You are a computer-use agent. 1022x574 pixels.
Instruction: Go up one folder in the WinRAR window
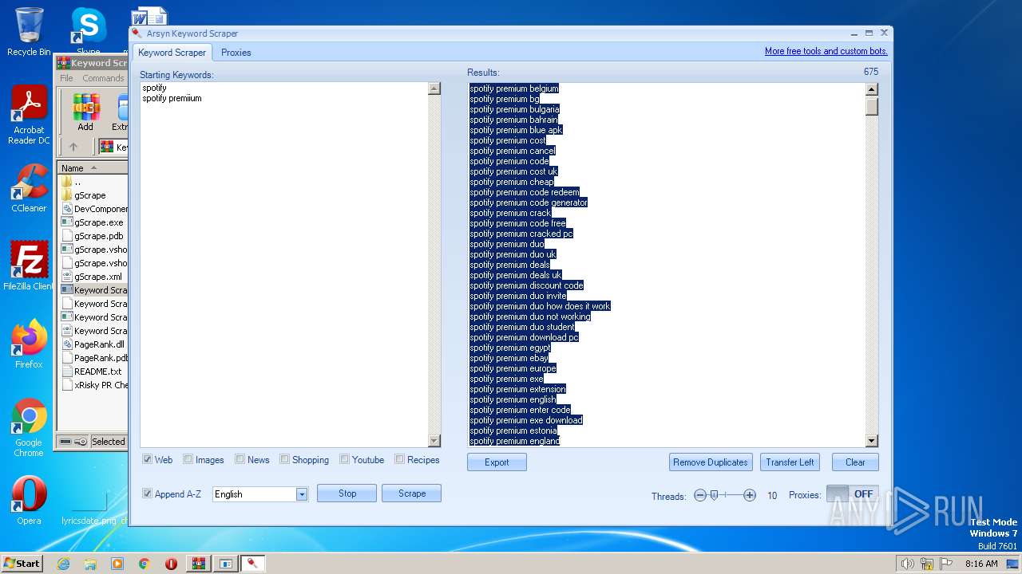[x=73, y=147]
